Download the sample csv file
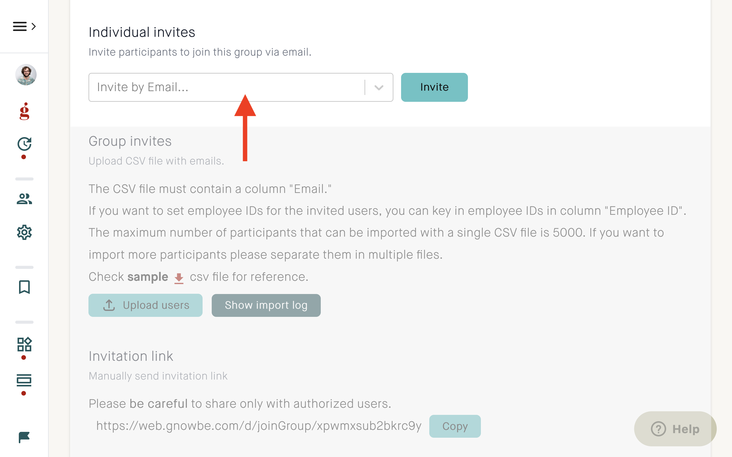Viewport: 732px width, 457px height. click(148, 277)
